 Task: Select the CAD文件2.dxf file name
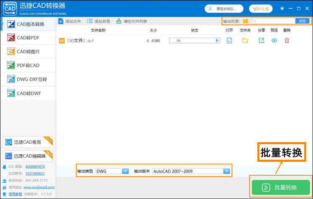(x=80, y=41)
